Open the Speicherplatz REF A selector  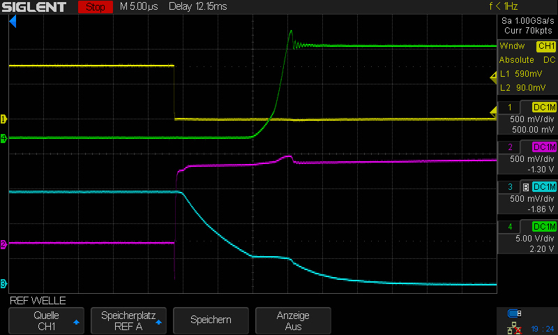coord(128,320)
